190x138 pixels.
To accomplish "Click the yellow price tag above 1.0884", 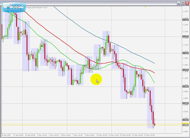I will click(x=185, y=123).
